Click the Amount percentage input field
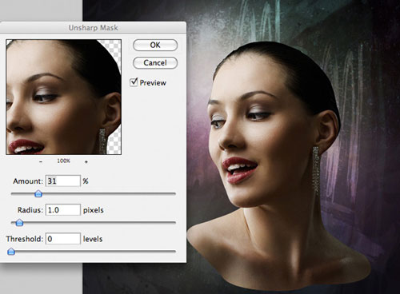The height and width of the screenshot is (294, 400). pos(63,181)
